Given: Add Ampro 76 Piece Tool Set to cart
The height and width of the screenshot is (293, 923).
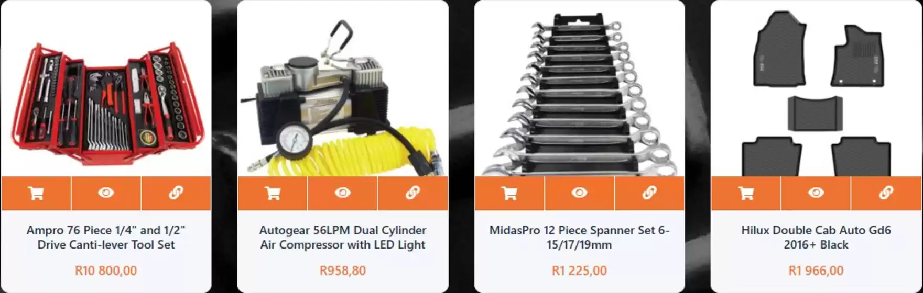Looking at the screenshot, I should pos(36,193).
